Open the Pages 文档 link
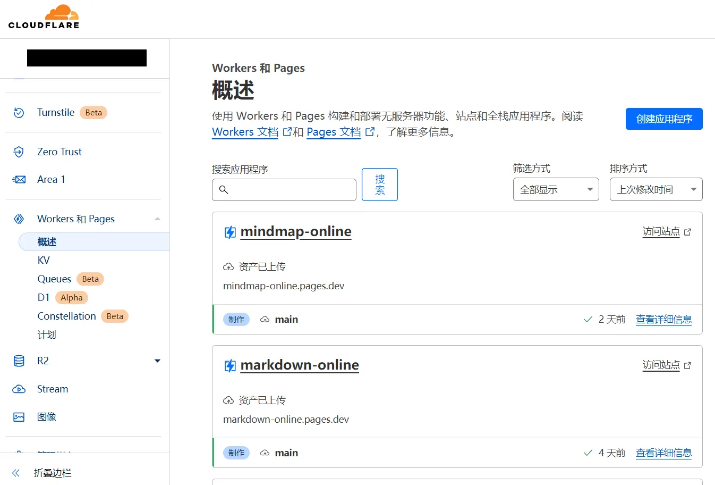 click(334, 132)
